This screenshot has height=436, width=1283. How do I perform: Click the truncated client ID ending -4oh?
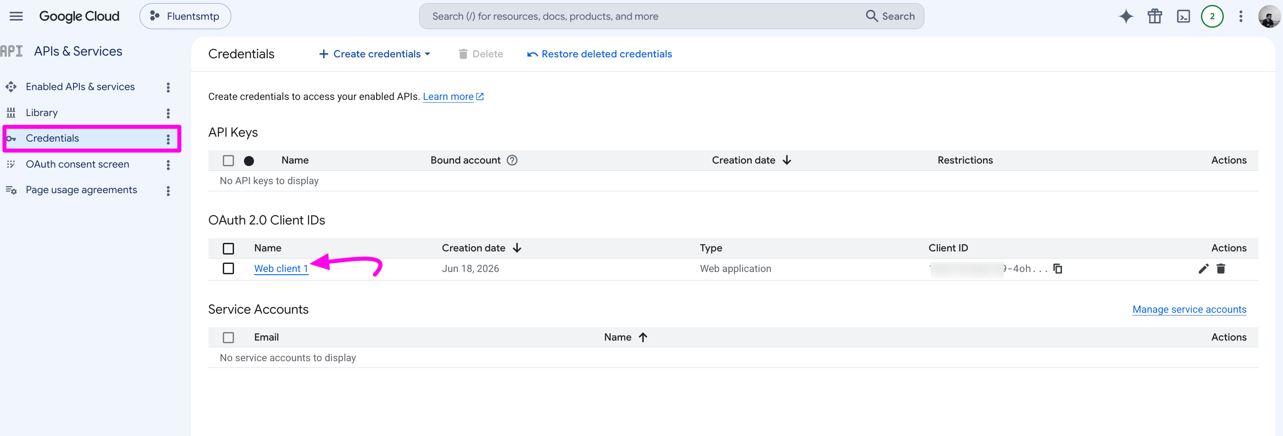pos(988,269)
